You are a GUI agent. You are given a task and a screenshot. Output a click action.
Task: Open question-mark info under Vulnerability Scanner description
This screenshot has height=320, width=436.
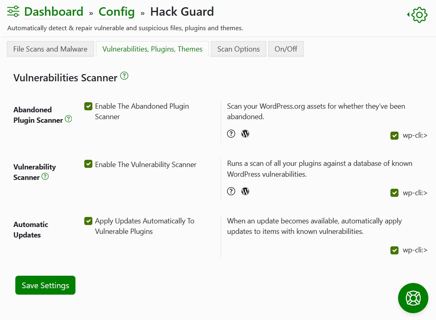(231, 191)
